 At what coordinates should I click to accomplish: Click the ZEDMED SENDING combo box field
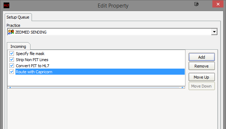point(112,32)
